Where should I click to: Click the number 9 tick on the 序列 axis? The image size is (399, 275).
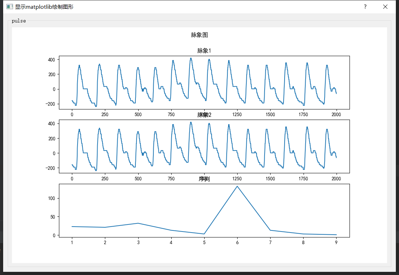(x=336, y=242)
